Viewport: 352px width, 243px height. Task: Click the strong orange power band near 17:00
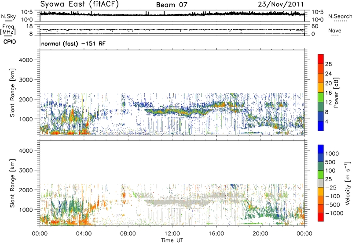[x=219, y=104]
